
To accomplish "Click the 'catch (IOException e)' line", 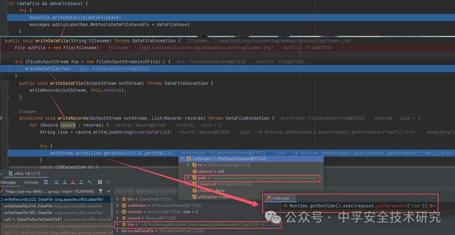I will click(x=70, y=167).
